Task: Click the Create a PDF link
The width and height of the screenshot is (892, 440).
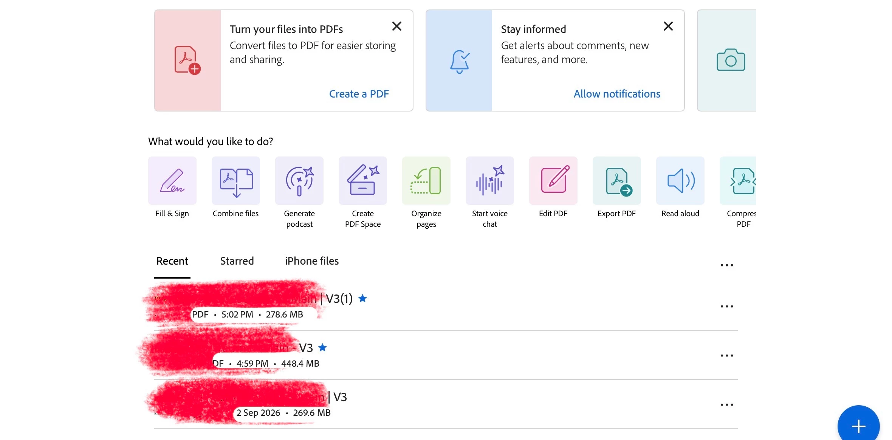Action: click(x=359, y=94)
